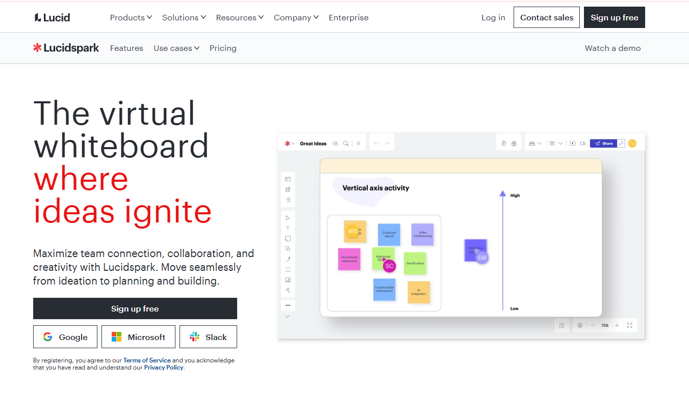Image resolution: width=689 pixels, height=394 pixels.
Task: Open the Enterprise page
Action: click(349, 17)
